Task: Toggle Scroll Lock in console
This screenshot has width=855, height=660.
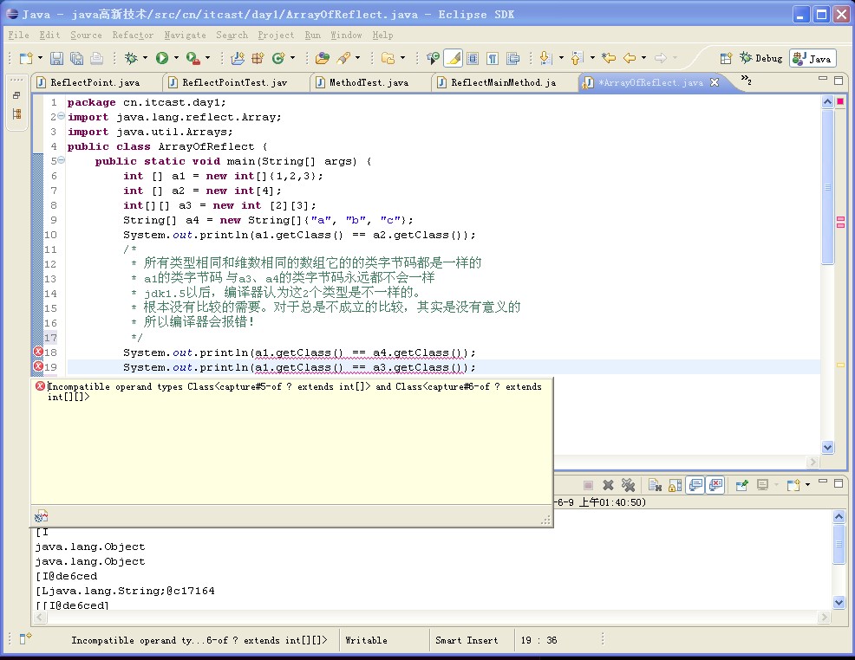Action: 676,485
